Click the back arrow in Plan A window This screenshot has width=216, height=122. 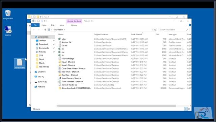pyautogui.click(x=29, y=25)
